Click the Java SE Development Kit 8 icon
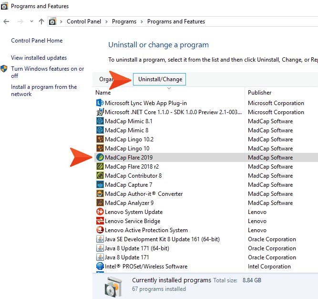The image size is (318, 299). [x=100, y=239]
